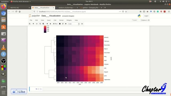Open the Help menu
The width and height of the screenshot is (171, 96).
(x=76, y=20)
